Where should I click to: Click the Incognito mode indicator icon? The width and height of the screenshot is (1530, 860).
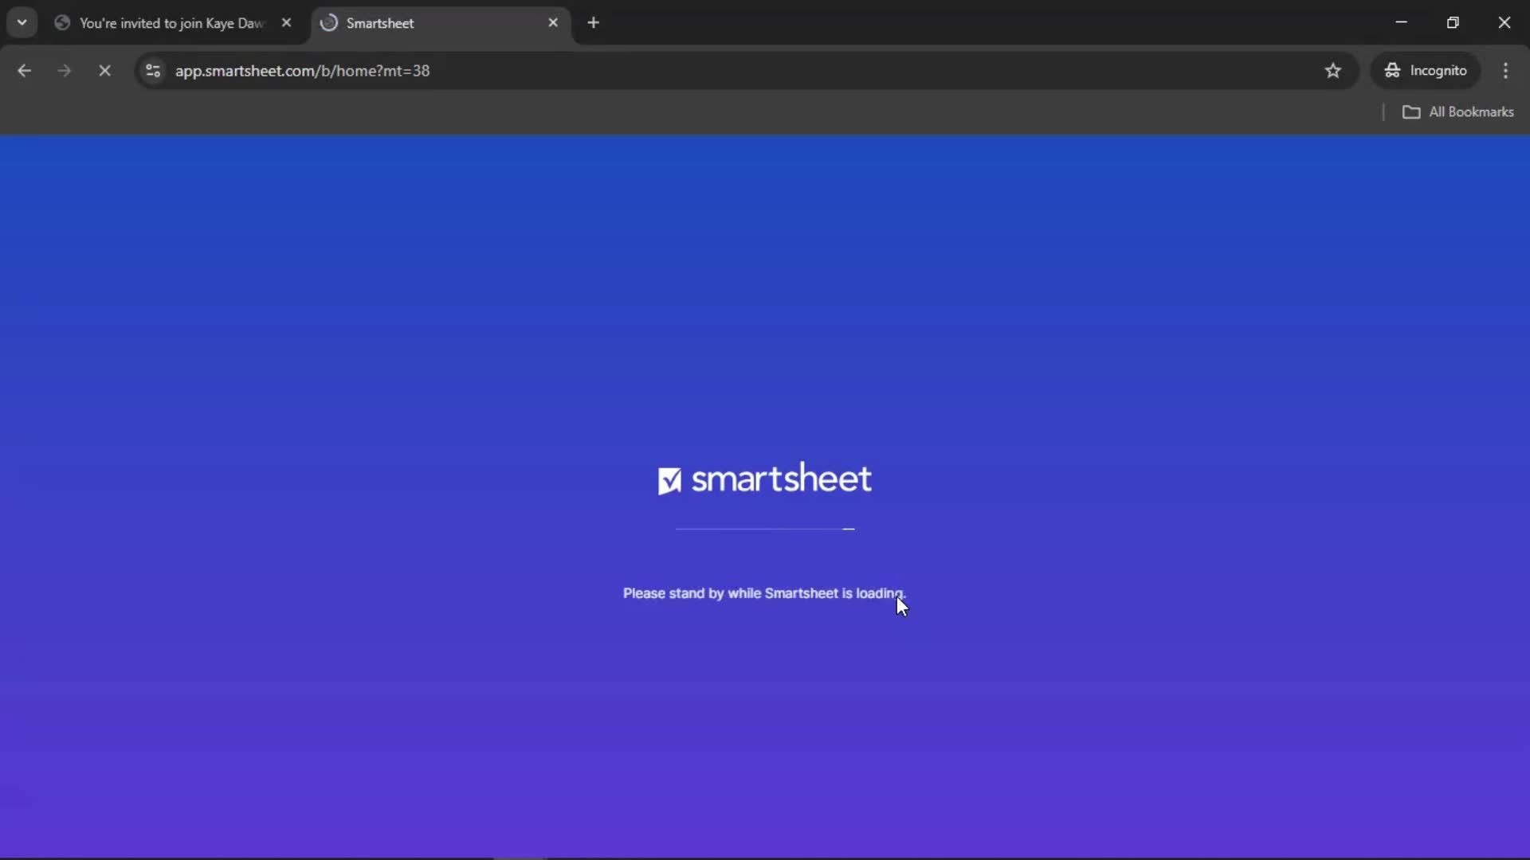tap(1392, 70)
